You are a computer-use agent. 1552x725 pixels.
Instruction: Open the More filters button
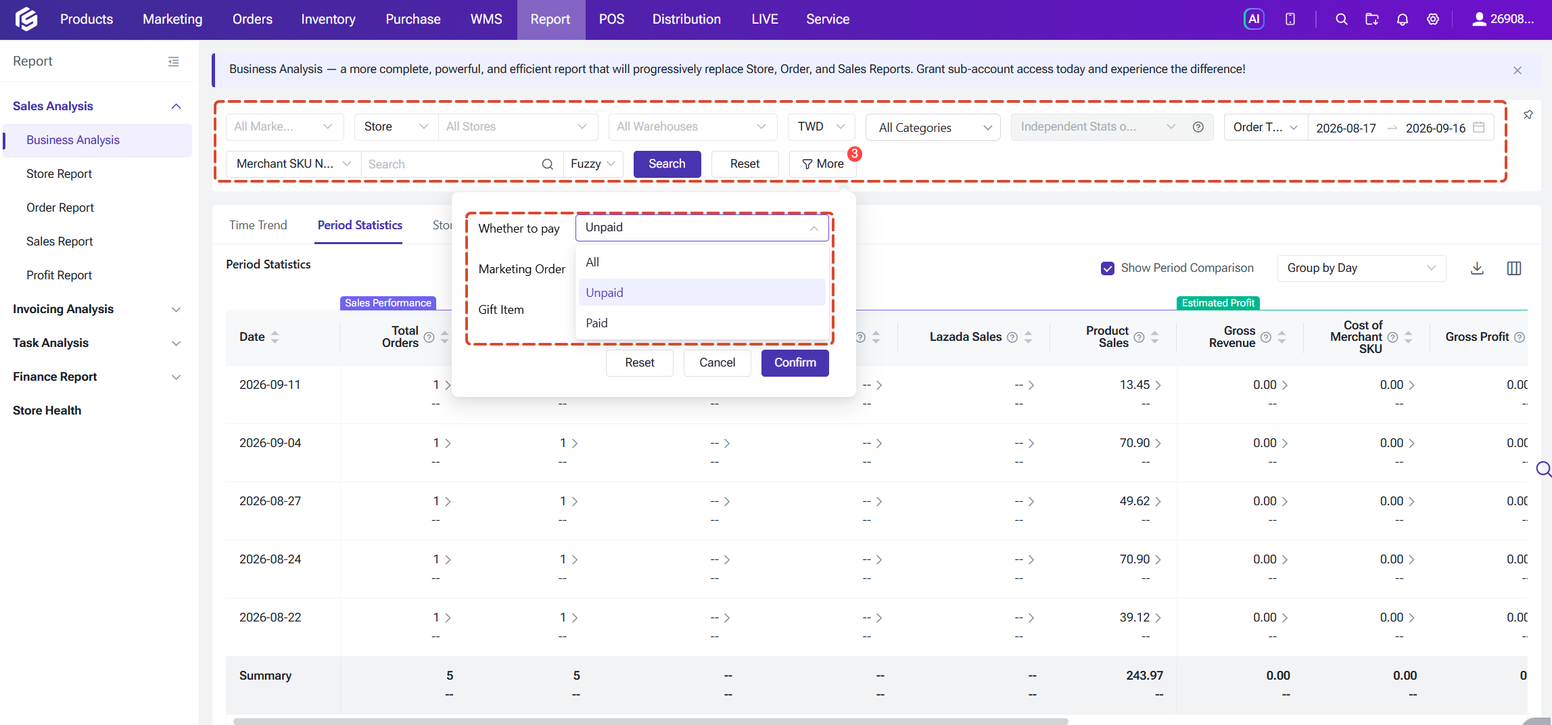(x=822, y=164)
